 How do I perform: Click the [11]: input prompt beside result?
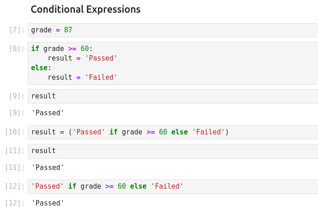tap(15, 151)
